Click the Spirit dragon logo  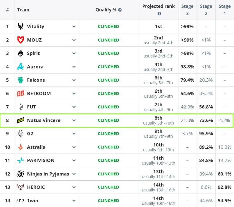click(20, 54)
